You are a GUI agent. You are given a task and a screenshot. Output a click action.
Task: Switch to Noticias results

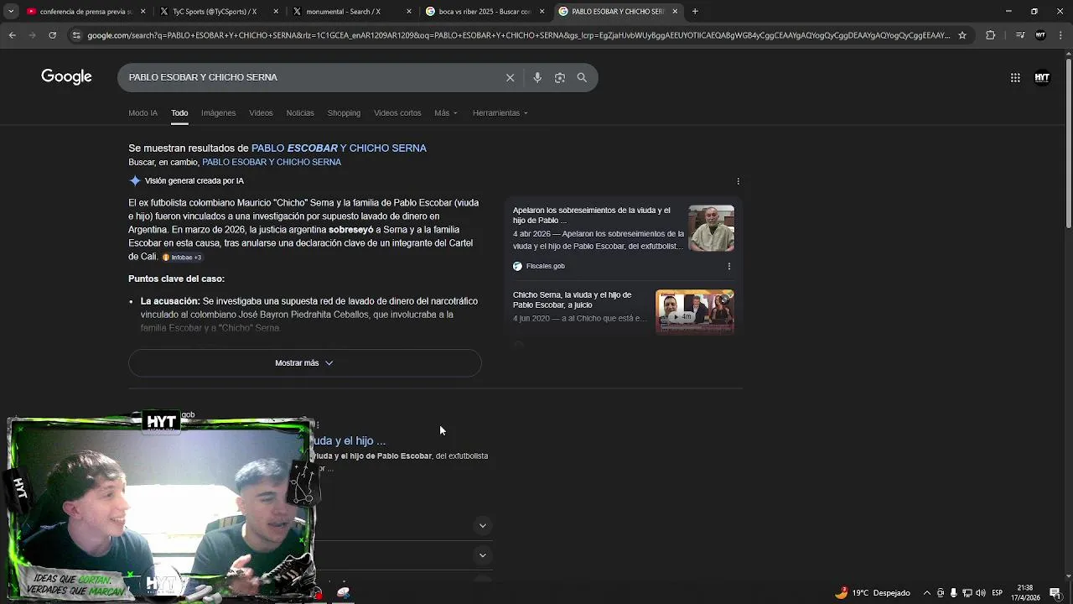click(x=300, y=112)
